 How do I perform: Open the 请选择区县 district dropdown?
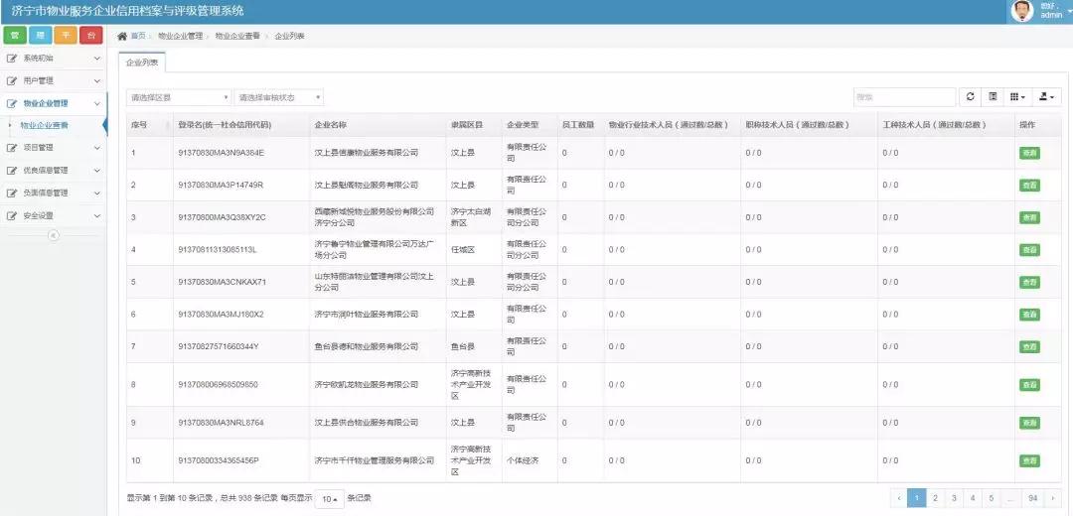[179, 97]
